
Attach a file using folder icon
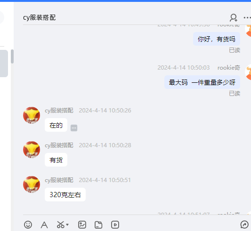tap(98, 225)
